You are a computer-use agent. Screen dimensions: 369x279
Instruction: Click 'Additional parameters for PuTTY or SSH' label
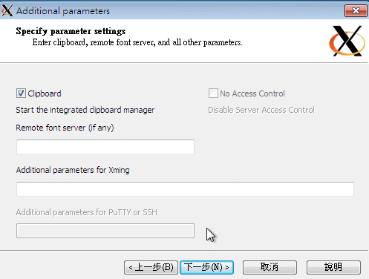tap(87, 212)
